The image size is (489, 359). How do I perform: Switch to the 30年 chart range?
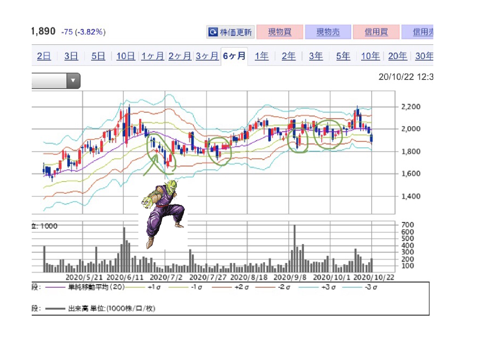point(424,56)
